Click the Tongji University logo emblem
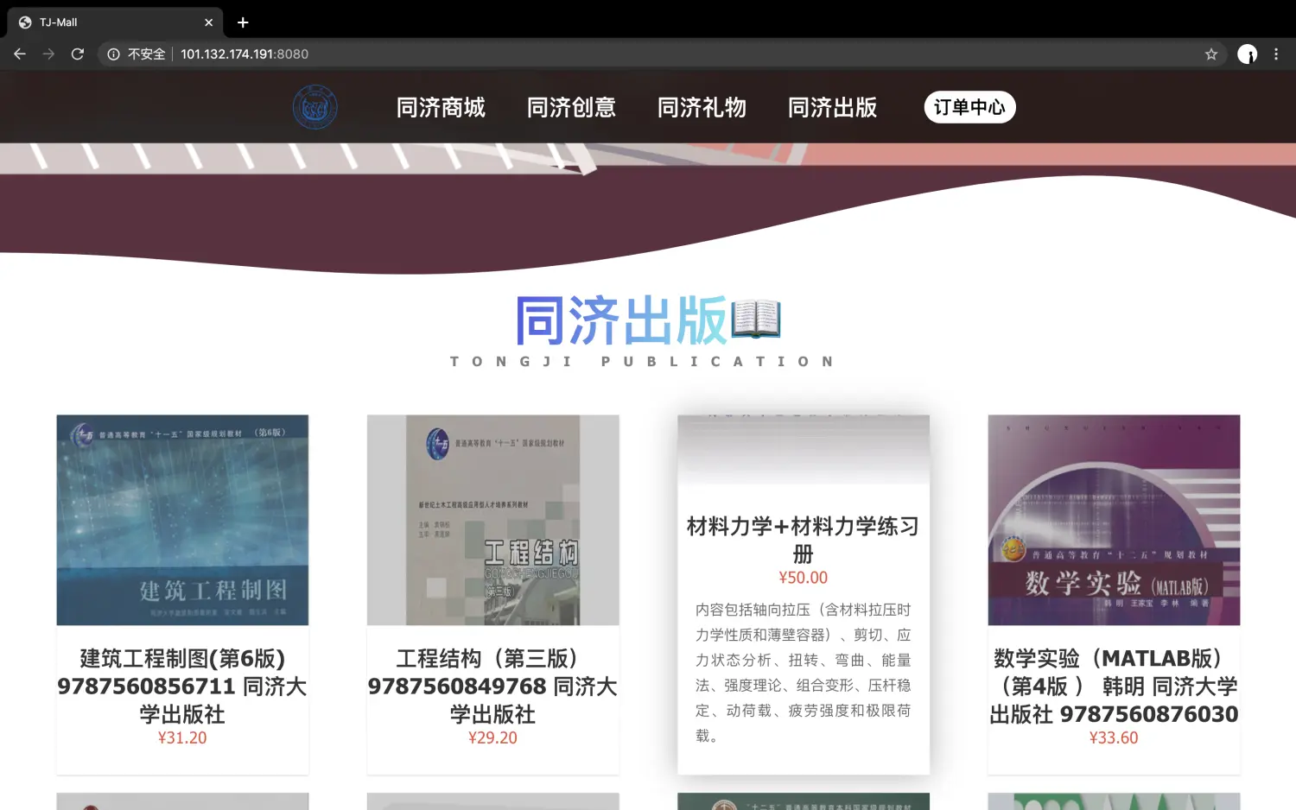 (x=314, y=107)
